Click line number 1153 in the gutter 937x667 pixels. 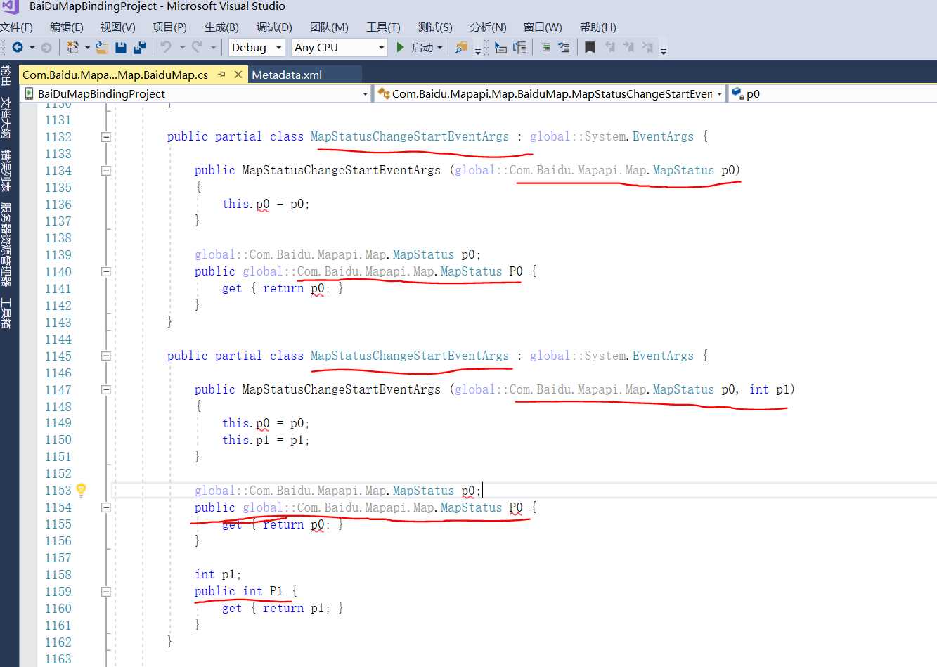[x=58, y=491]
